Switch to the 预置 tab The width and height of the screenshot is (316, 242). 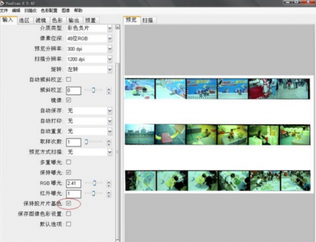[90, 20]
